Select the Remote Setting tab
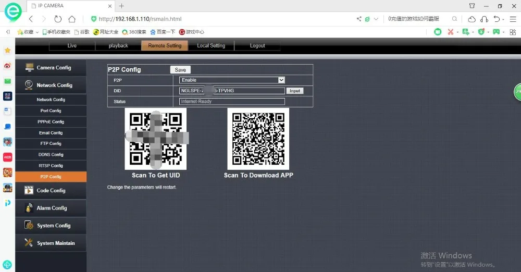Image resolution: width=521 pixels, height=272 pixels. [165, 45]
